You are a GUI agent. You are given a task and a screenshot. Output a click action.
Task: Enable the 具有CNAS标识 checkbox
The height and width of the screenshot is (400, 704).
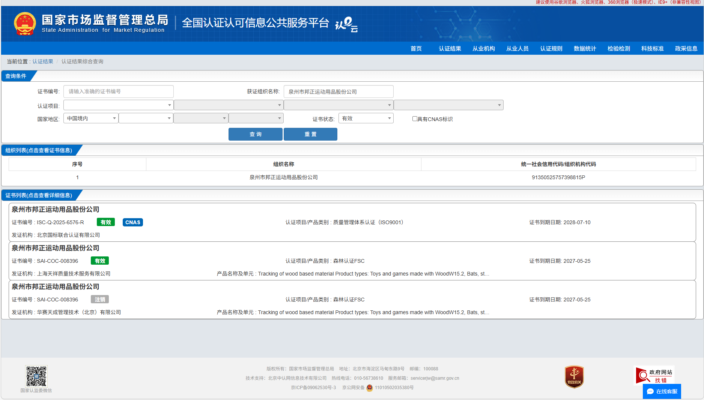click(415, 119)
